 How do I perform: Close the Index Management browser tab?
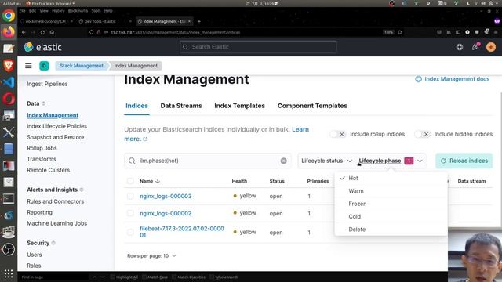click(190, 21)
